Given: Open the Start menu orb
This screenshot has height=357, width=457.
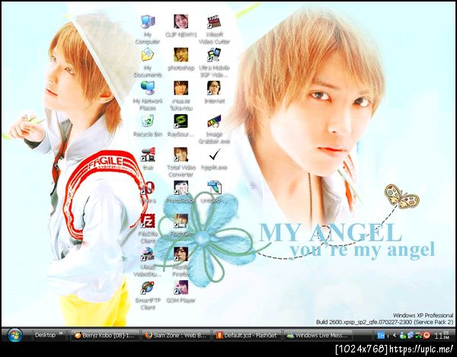Looking at the screenshot, I should click(x=14, y=335).
